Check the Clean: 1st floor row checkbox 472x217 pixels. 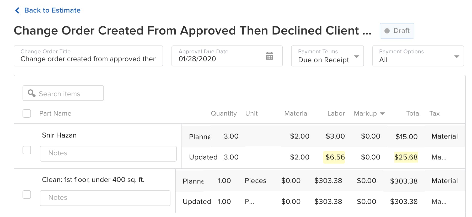(x=26, y=195)
